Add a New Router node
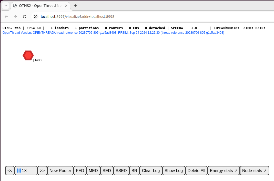 (x=60, y=171)
